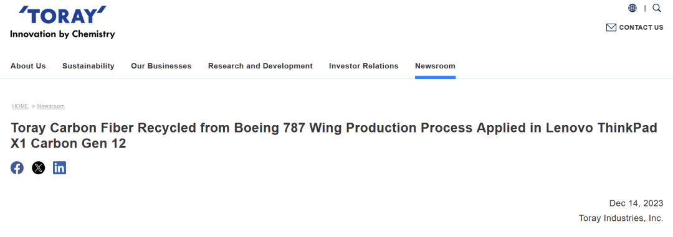Select Our Businesses in the navigation
Viewport: 673px width, 237px height.
click(161, 66)
